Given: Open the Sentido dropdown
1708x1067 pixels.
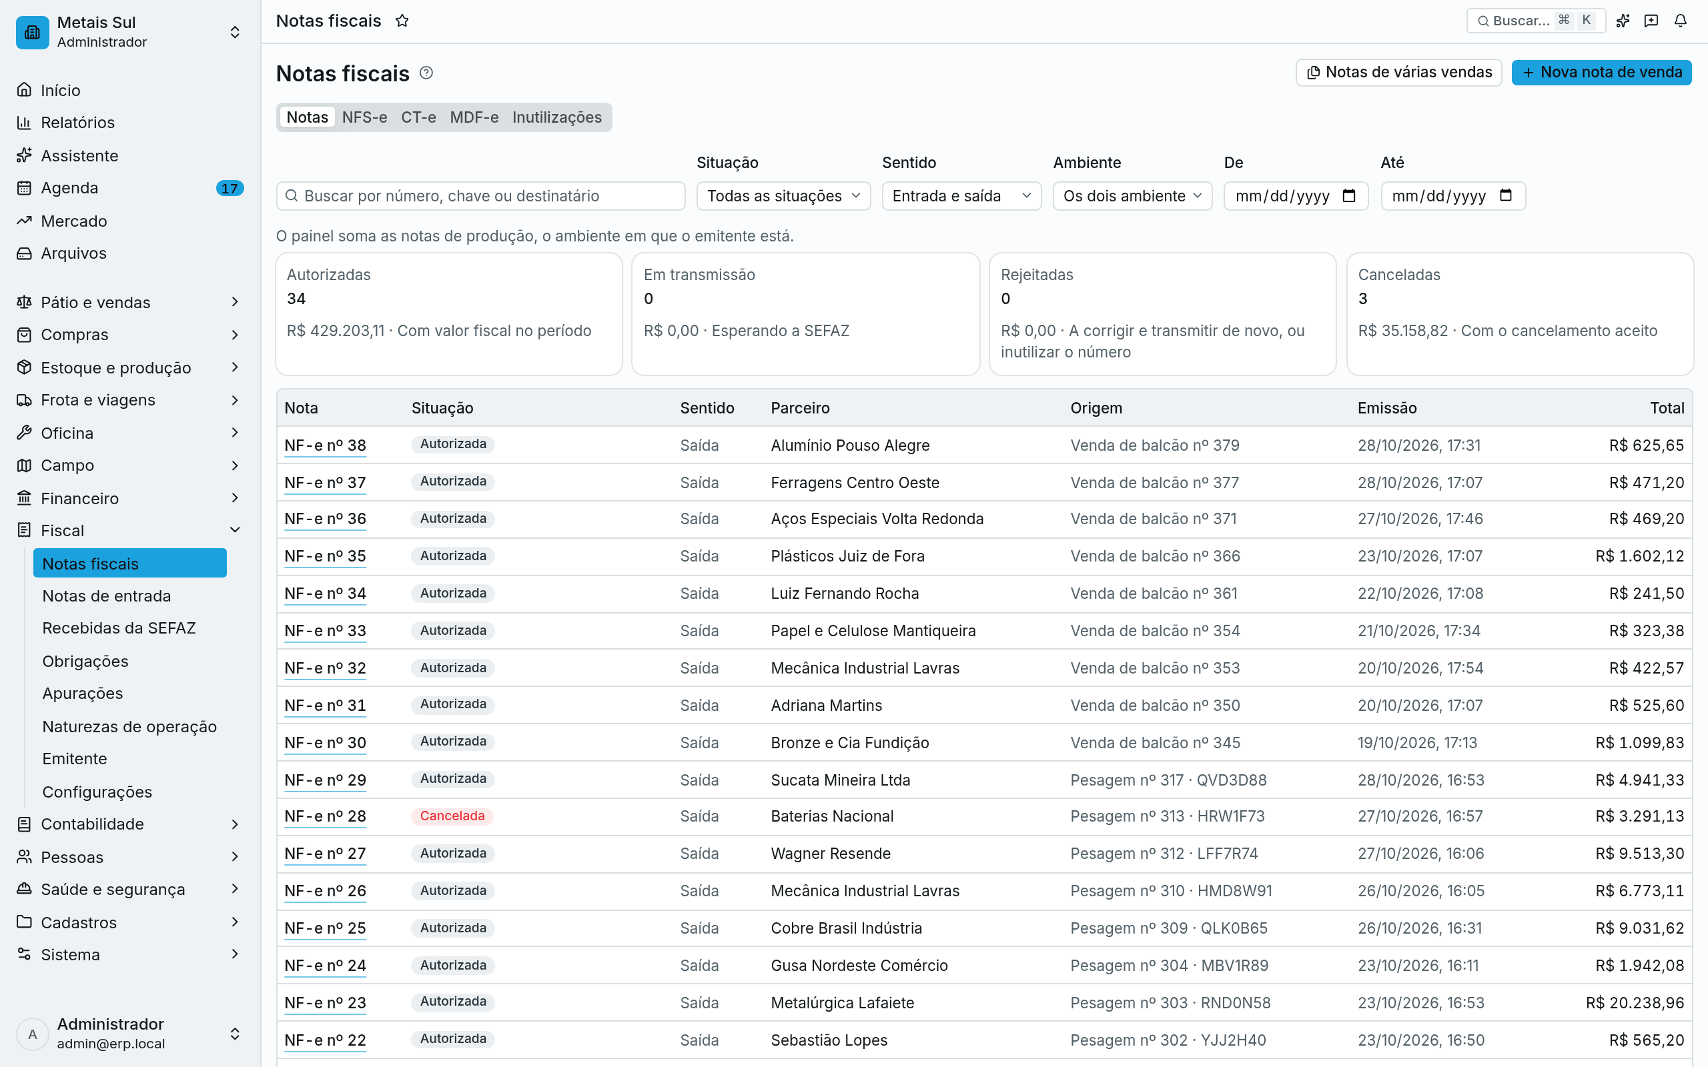Looking at the screenshot, I should (x=961, y=195).
